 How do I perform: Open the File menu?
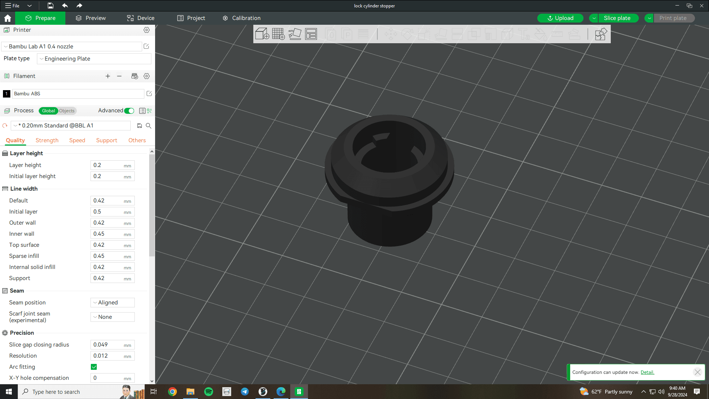(x=13, y=6)
